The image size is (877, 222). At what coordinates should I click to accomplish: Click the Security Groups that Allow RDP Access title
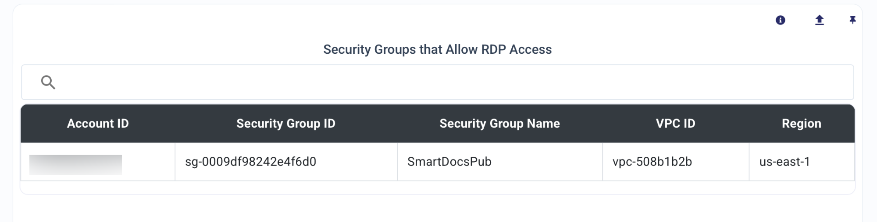pyautogui.click(x=438, y=49)
